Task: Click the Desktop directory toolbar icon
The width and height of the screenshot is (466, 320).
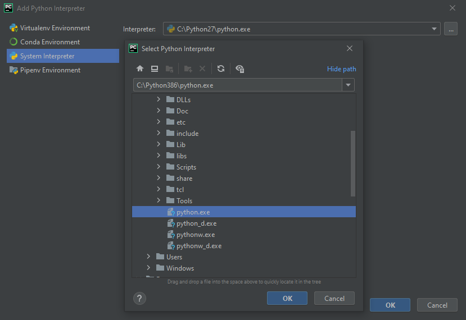Action: 155,69
